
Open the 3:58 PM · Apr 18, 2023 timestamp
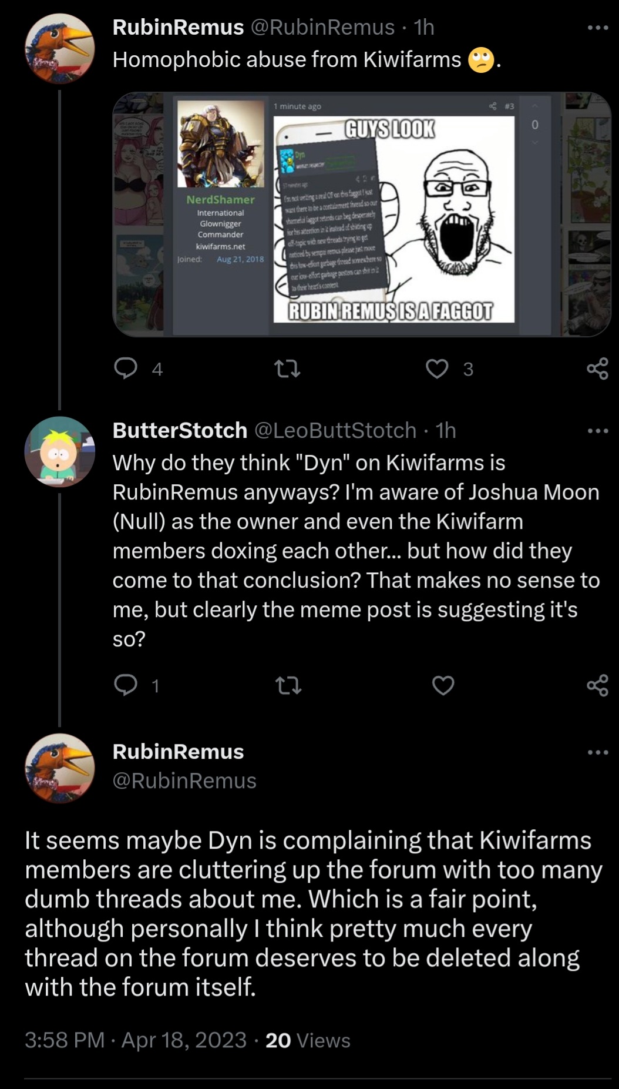coord(136,1040)
